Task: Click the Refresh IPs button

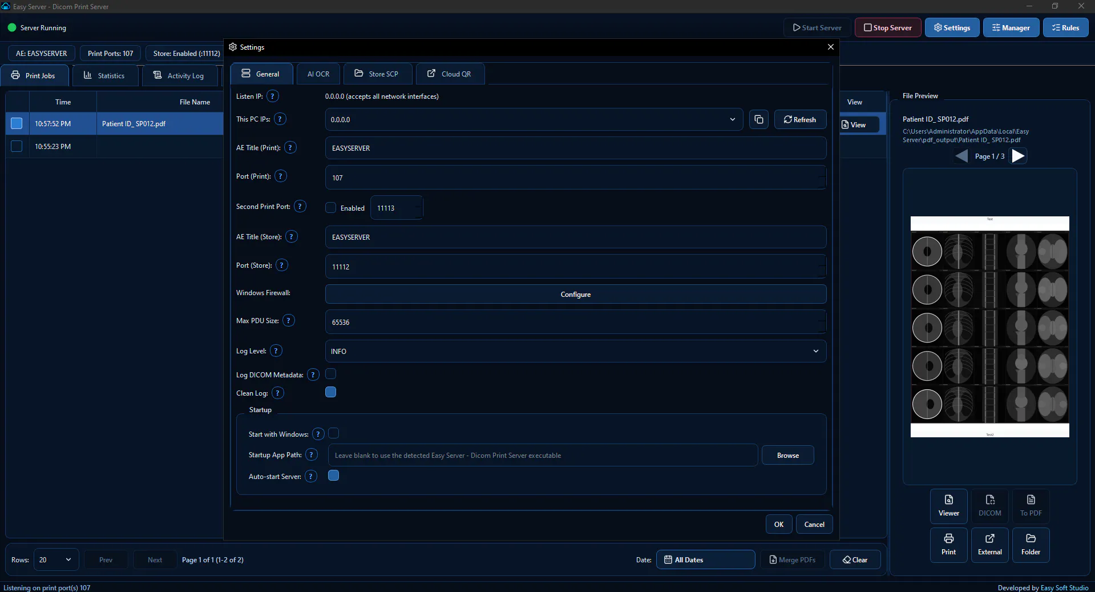Action: click(800, 119)
